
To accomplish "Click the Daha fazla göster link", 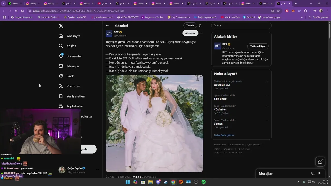I will pyautogui.click(x=224, y=135).
